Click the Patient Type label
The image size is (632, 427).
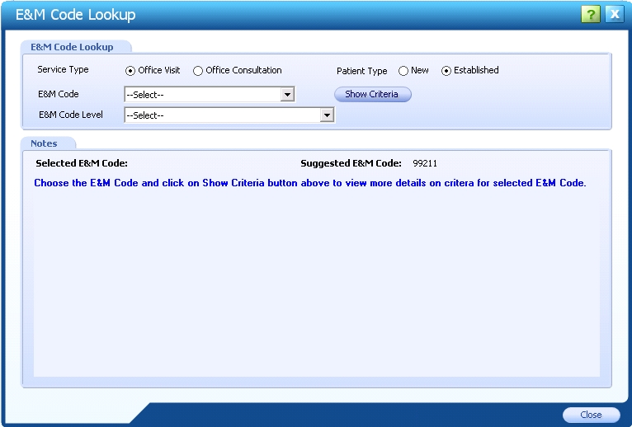[x=361, y=71]
